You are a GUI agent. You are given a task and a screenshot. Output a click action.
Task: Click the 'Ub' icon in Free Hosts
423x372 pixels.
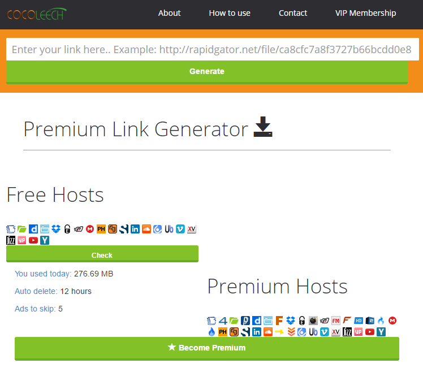coord(169,229)
